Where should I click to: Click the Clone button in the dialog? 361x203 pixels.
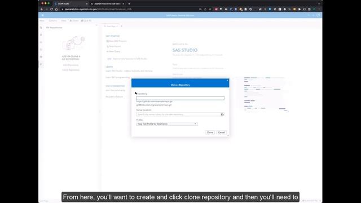210,133
